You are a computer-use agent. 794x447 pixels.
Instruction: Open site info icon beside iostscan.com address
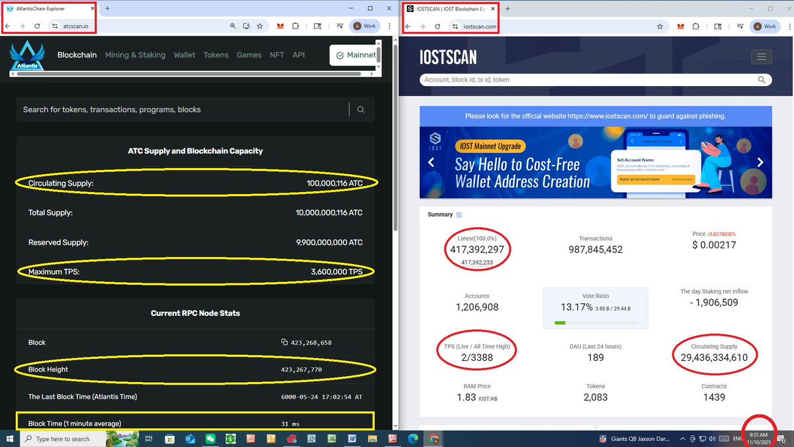point(455,26)
